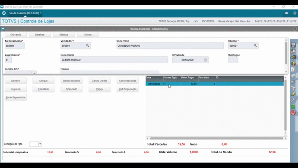This screenshot has height=168, width=298.
Task: Choose Dinheiro payment method
Action: 16,81
